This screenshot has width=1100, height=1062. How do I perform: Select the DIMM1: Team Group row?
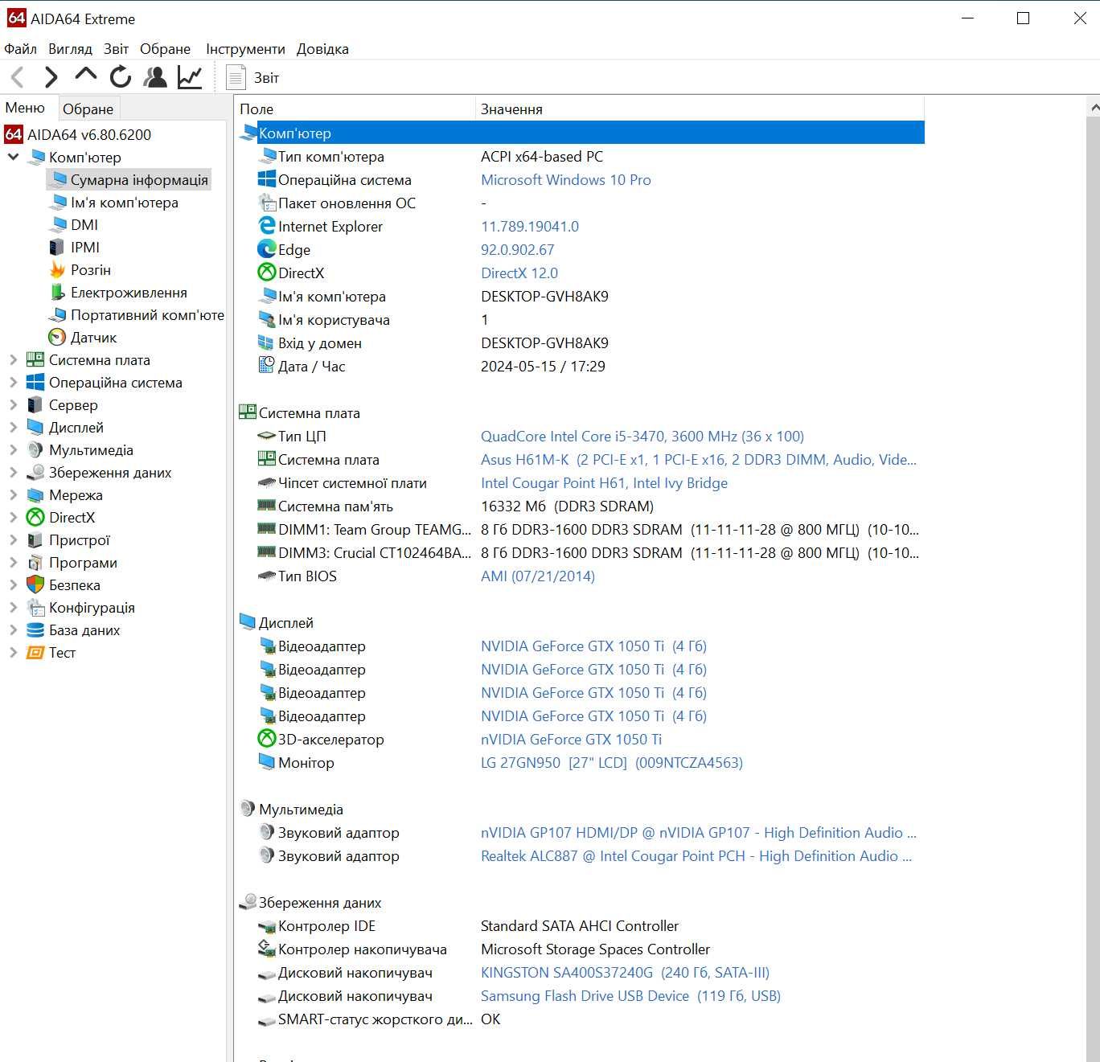(580, 530)
